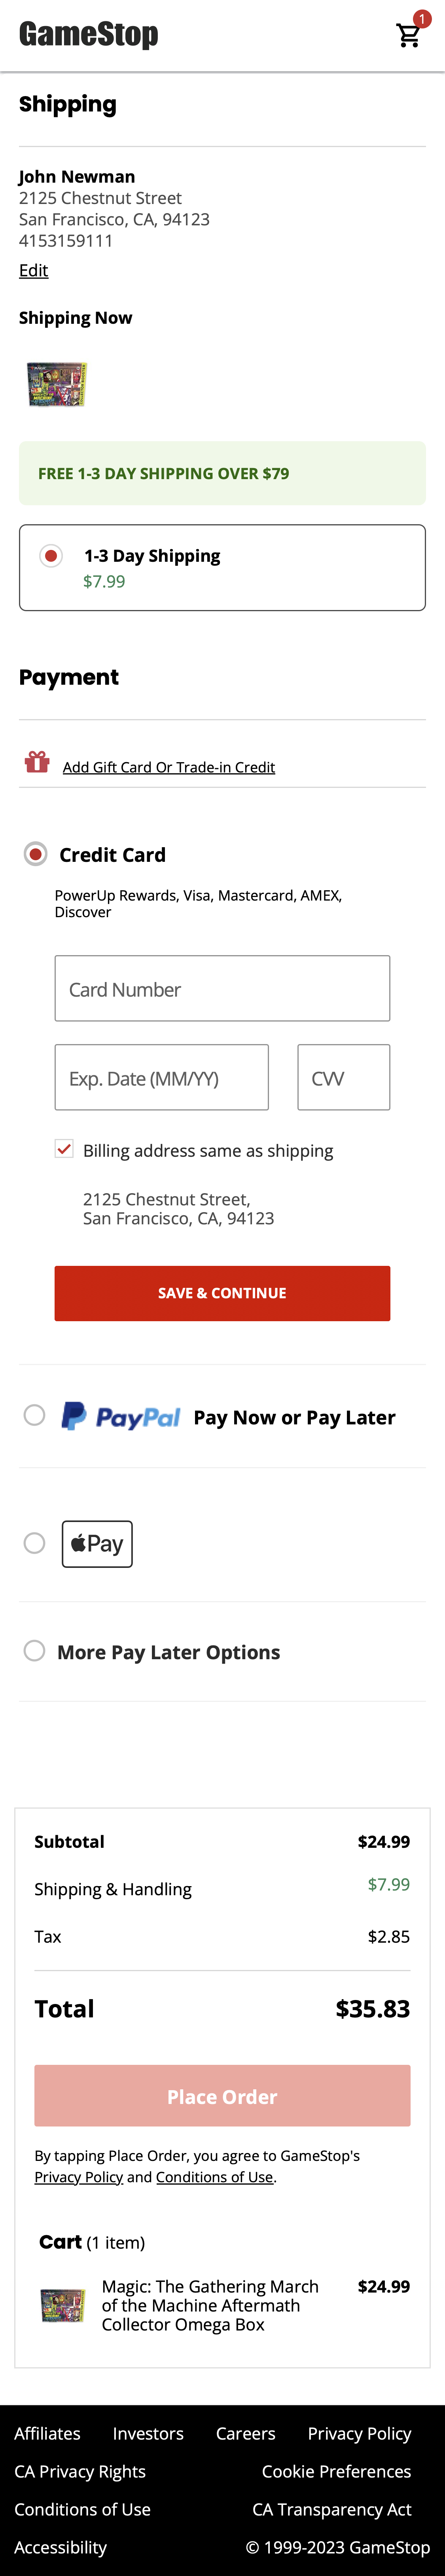This screenshot has width=445, height=2576.
Task: Open Cookie Preferences
Action: coord(335,2470)
